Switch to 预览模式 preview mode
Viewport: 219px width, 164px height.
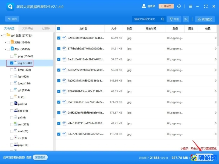click(x=205, y=19)
